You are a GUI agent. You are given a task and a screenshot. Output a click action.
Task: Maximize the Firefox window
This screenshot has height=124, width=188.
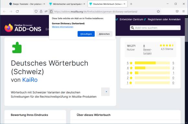(176, 4)
